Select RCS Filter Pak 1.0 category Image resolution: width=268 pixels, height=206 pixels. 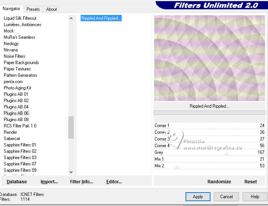(20, 126)
